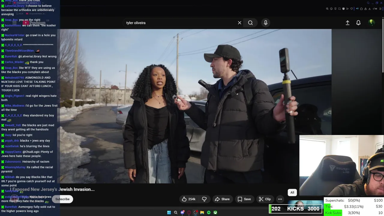The image size is (384, 216).
Task: Click the browser snapshot selection icon
Action: 339,9
